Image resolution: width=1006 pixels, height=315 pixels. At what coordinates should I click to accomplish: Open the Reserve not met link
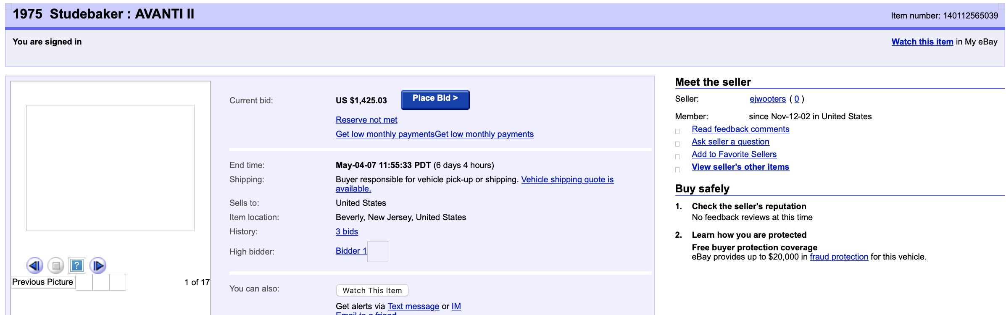click(366, 120)
